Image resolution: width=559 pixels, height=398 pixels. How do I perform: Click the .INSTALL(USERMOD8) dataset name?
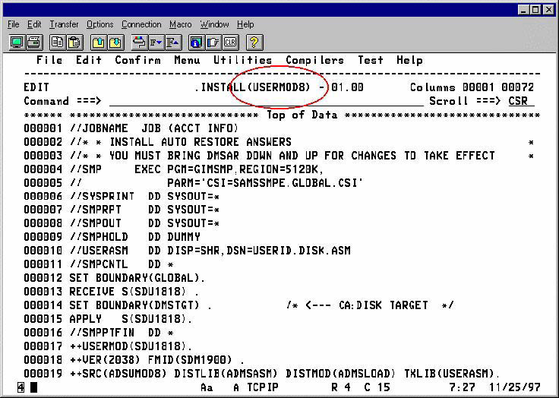252,87
